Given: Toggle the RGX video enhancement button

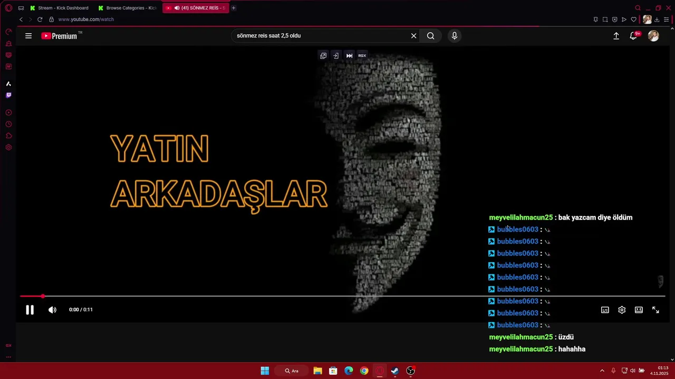Looking at the screenshot, I should (x=362, y=56).
